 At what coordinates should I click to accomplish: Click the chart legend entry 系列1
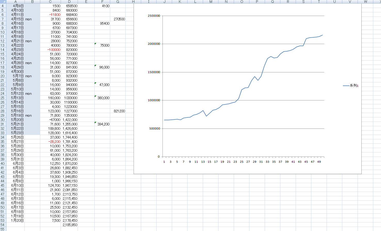click(x=351, y=86)
